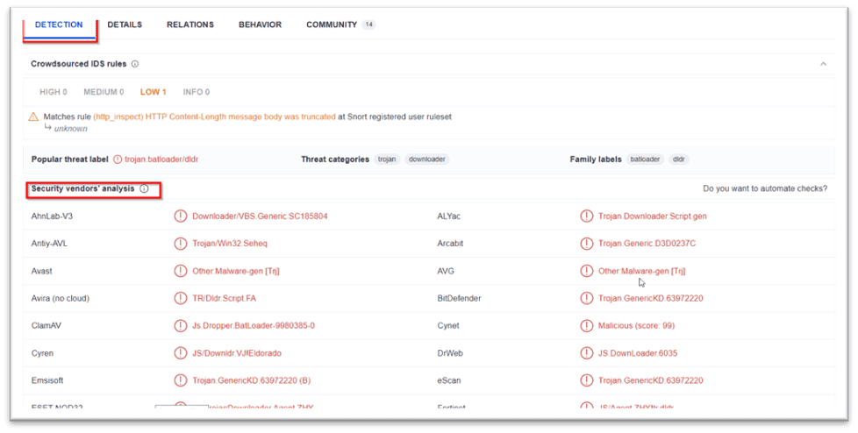The image size is (858, 433).
Task: Click alert icon in the Cyren row
Action: point(180,352)
